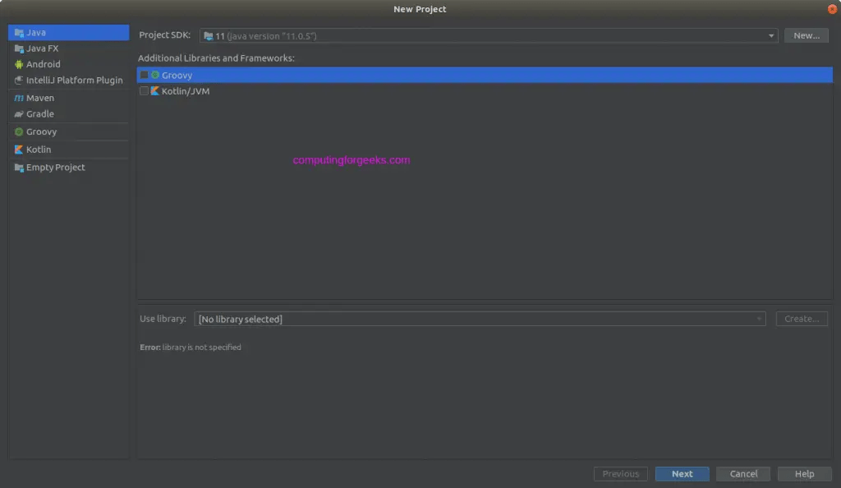
Task: Select the Kotlin category label
Action: tap(39, 150)
